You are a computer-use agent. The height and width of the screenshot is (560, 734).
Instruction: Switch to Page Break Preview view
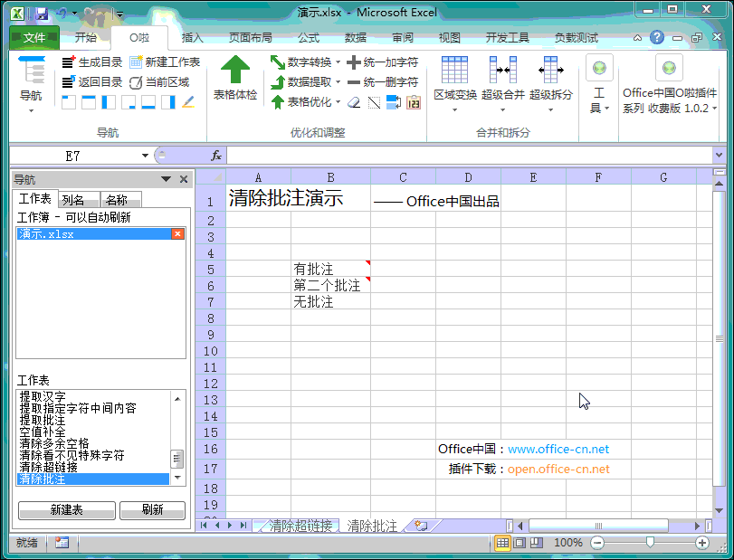click(537, 543)
